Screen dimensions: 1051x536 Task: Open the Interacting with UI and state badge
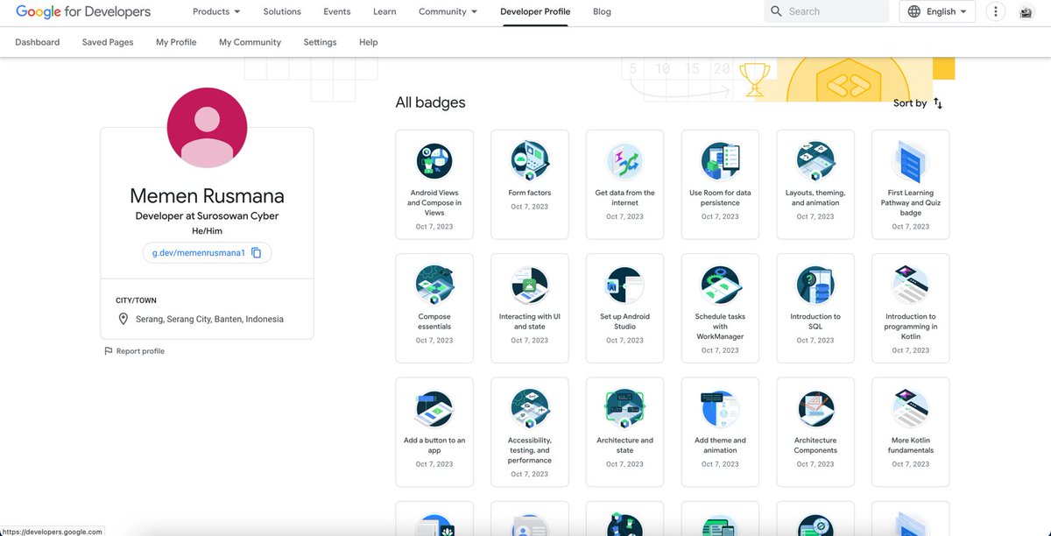530,308
